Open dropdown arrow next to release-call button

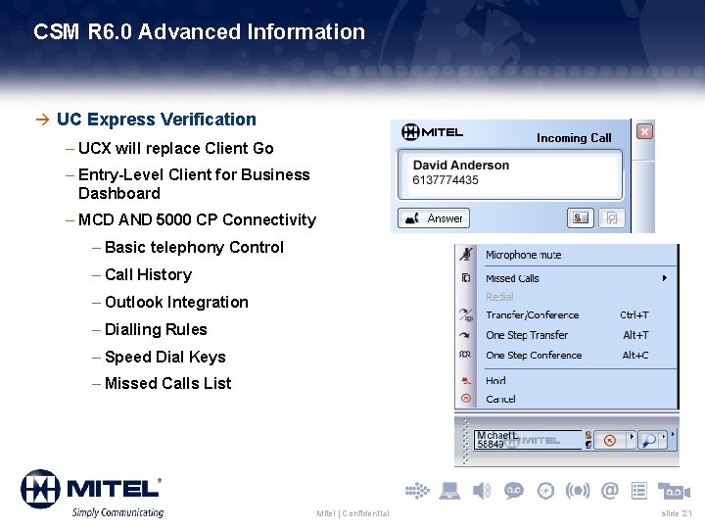tap(632, 436)
